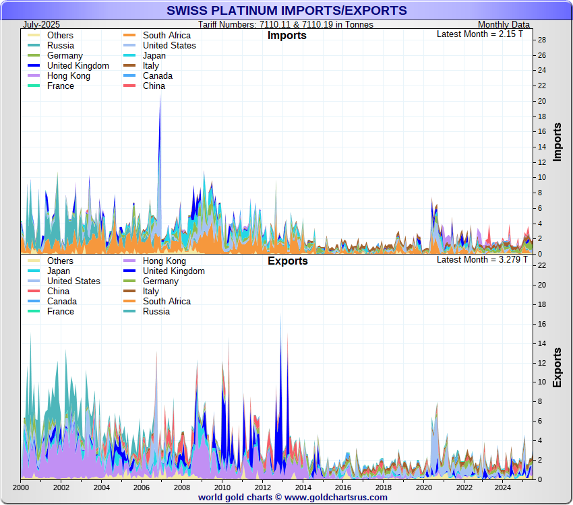
Task: Click the Russia color swatch in Imports legend
Action: (33, 46)
